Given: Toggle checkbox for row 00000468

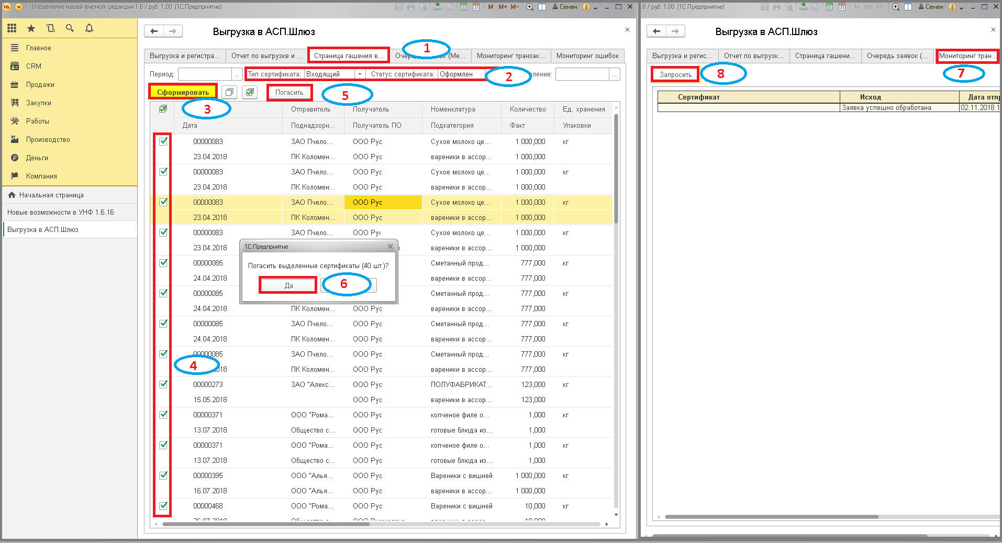Looking at the screenshot, I should [163, 505].
